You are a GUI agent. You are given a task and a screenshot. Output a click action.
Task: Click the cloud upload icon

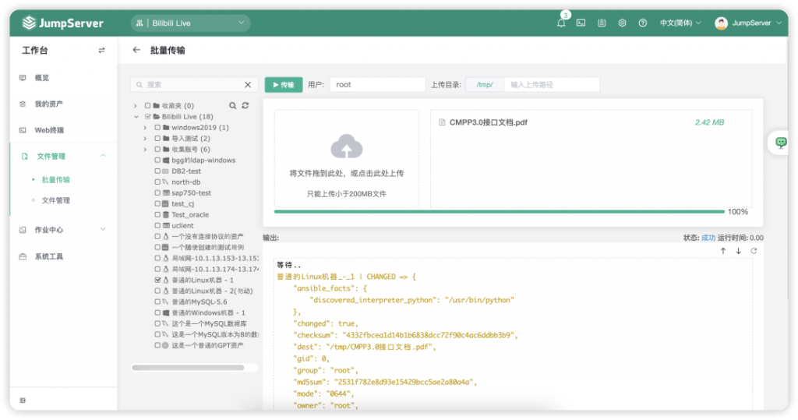(347, 146)
